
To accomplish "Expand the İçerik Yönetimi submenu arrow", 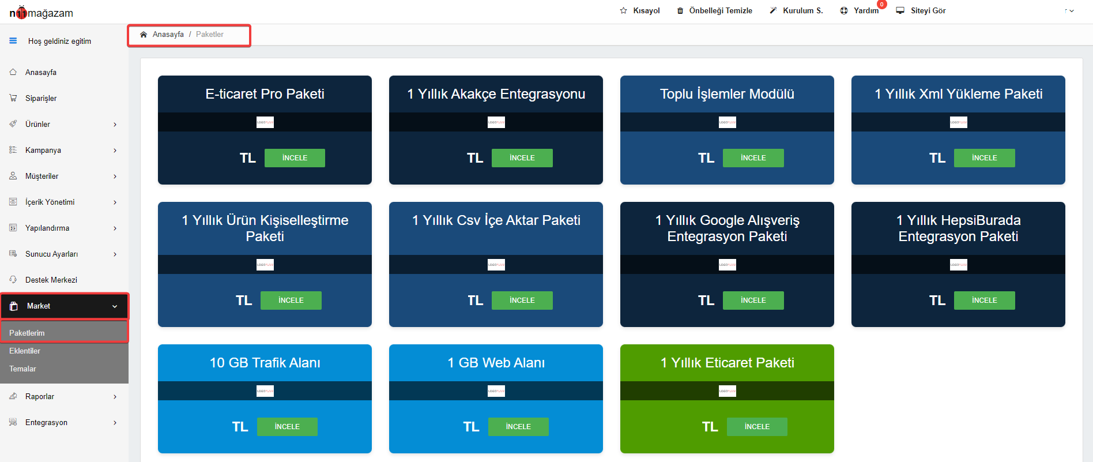I will (115, 202).
